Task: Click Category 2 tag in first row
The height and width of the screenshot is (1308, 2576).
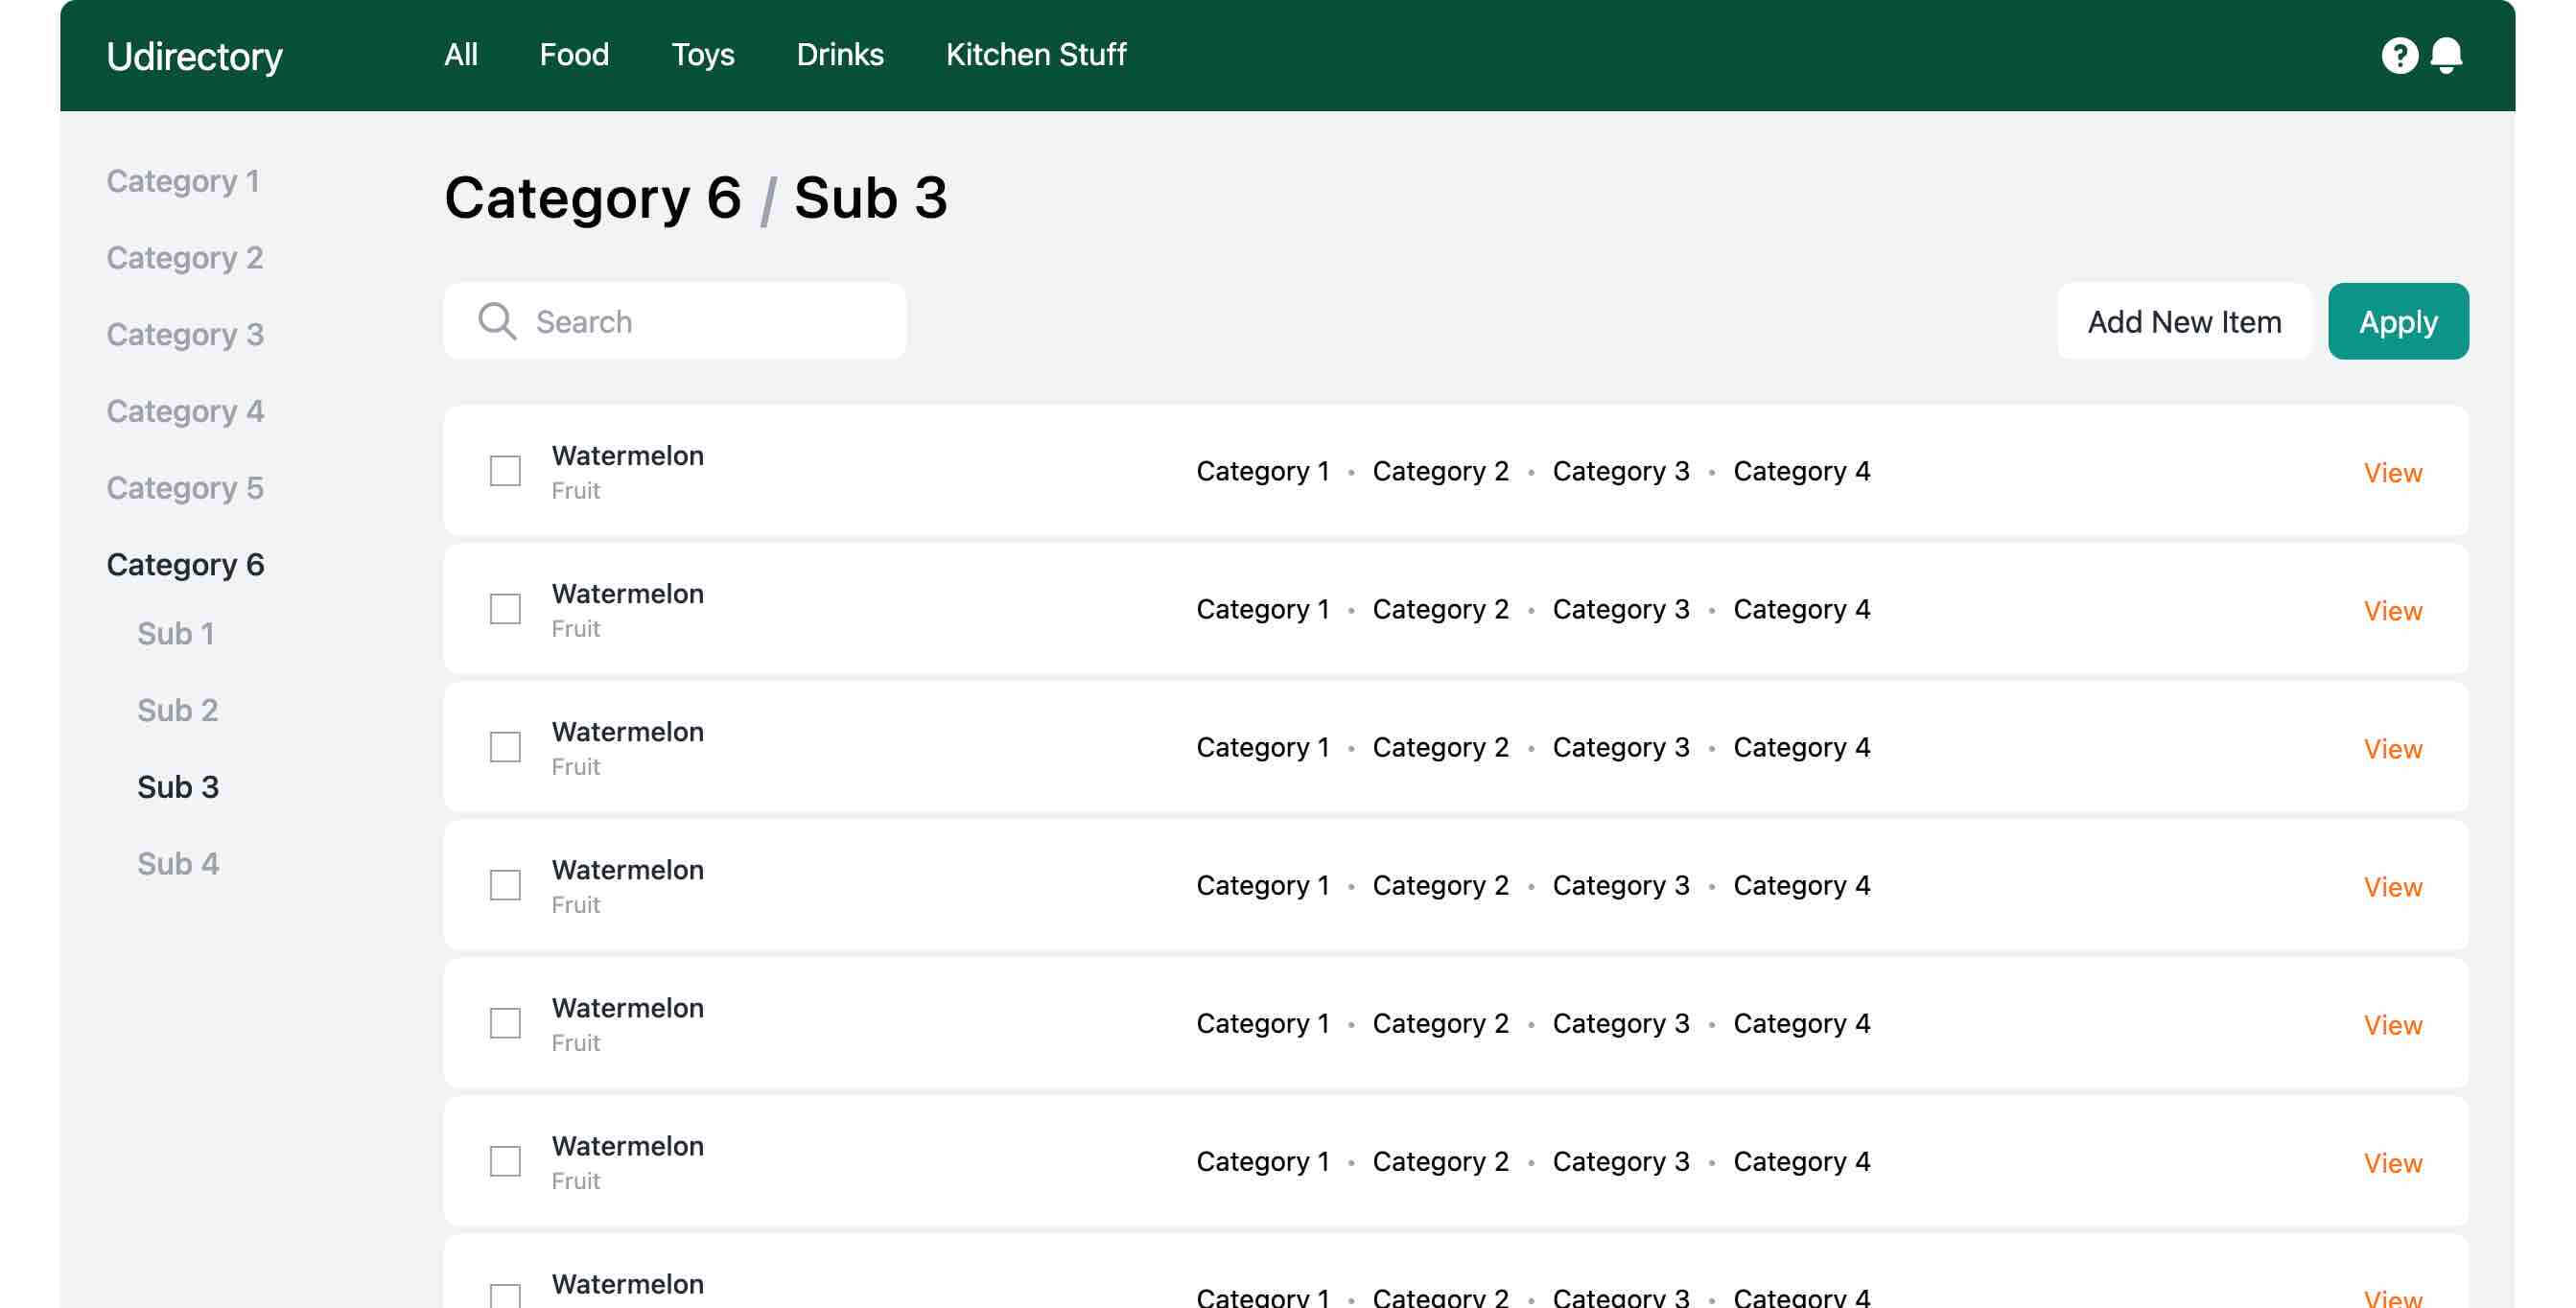Action: (1440, 471)
